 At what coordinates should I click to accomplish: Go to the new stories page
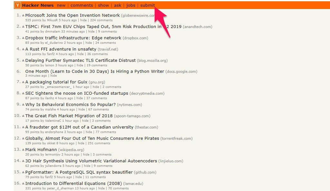61,5
